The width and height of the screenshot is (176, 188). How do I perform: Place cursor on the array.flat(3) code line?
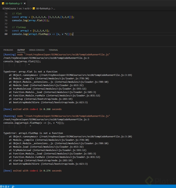click(x=31, y=20)
